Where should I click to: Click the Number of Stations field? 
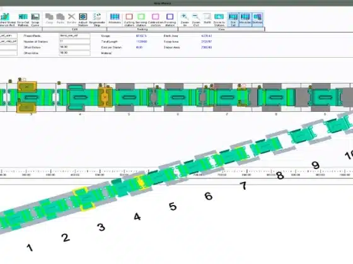click(x=75, y=41)
